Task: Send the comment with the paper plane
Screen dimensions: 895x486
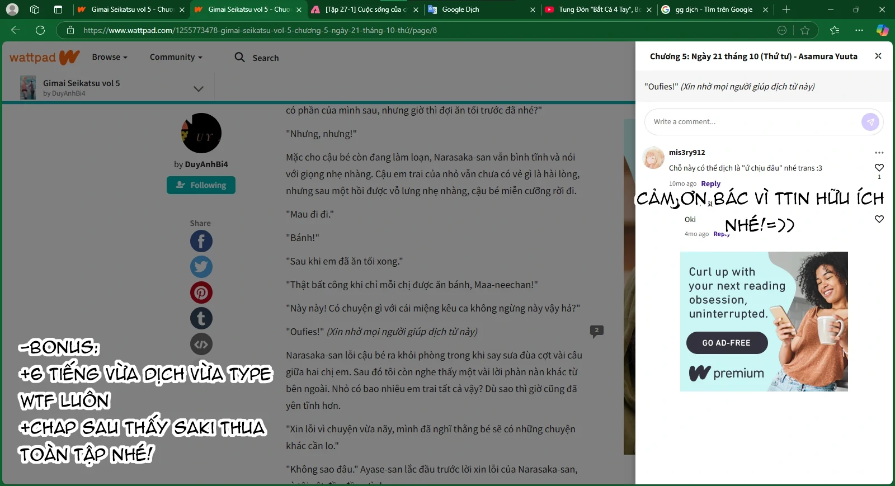Action: (x=870, y=122)
